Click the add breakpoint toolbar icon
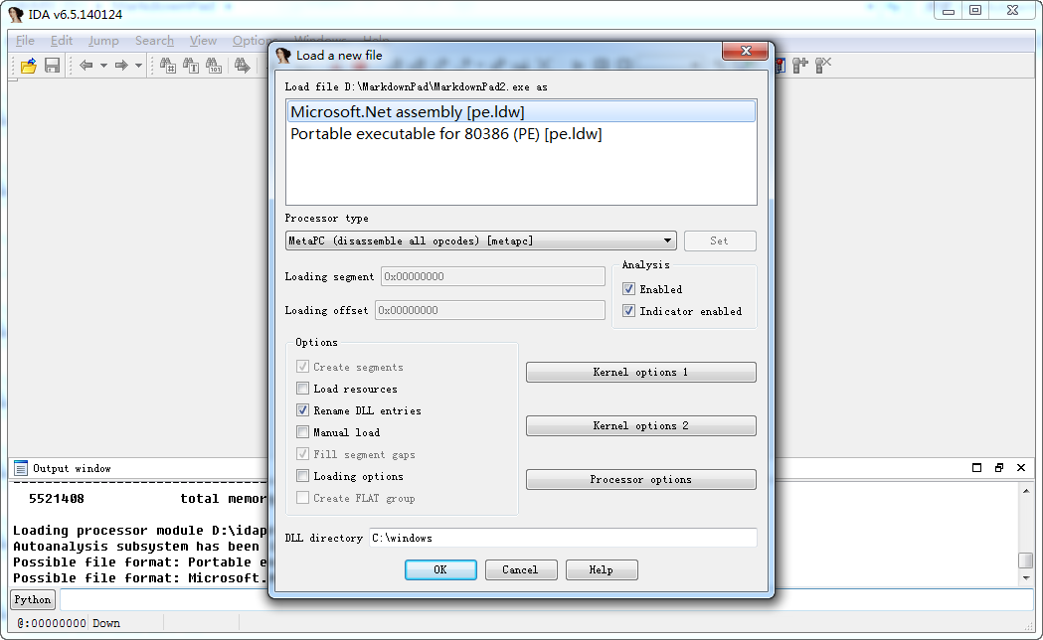The height and width of the screenshot is (640, 1043). pyautogui.click(x=800, y=66)
